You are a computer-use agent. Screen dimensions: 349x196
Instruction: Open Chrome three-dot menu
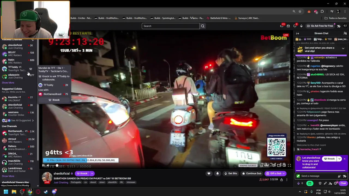coord(345,11)
